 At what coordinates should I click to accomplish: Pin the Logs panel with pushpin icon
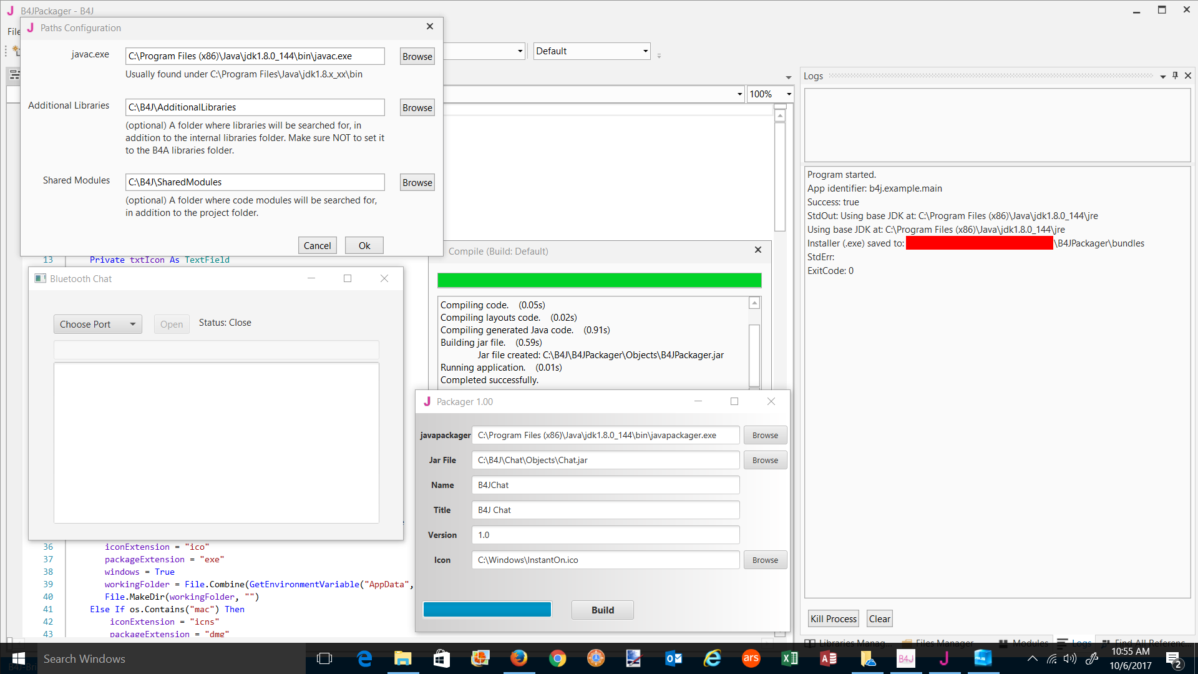1175,76
